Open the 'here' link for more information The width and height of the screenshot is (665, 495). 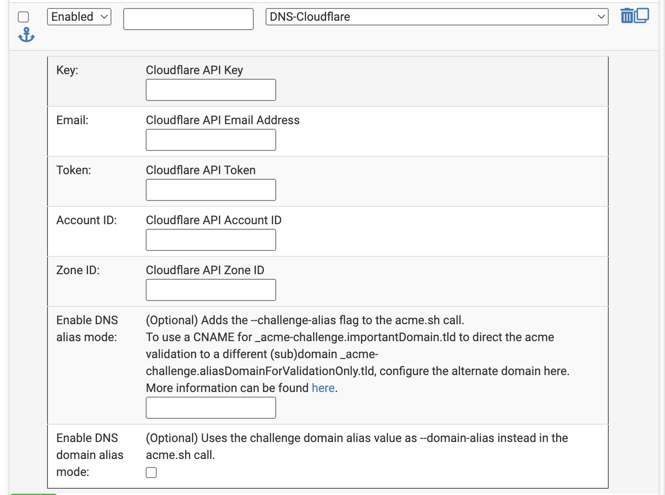click(323, 388)
